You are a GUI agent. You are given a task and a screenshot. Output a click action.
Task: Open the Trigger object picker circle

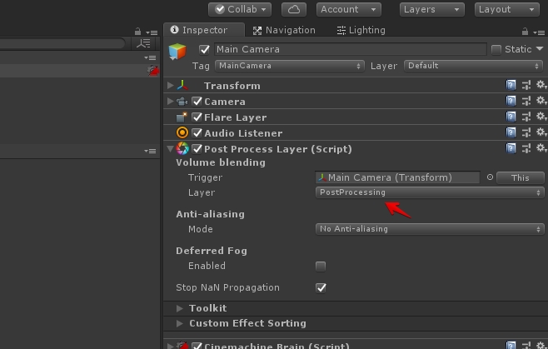[x=490, y=177]
